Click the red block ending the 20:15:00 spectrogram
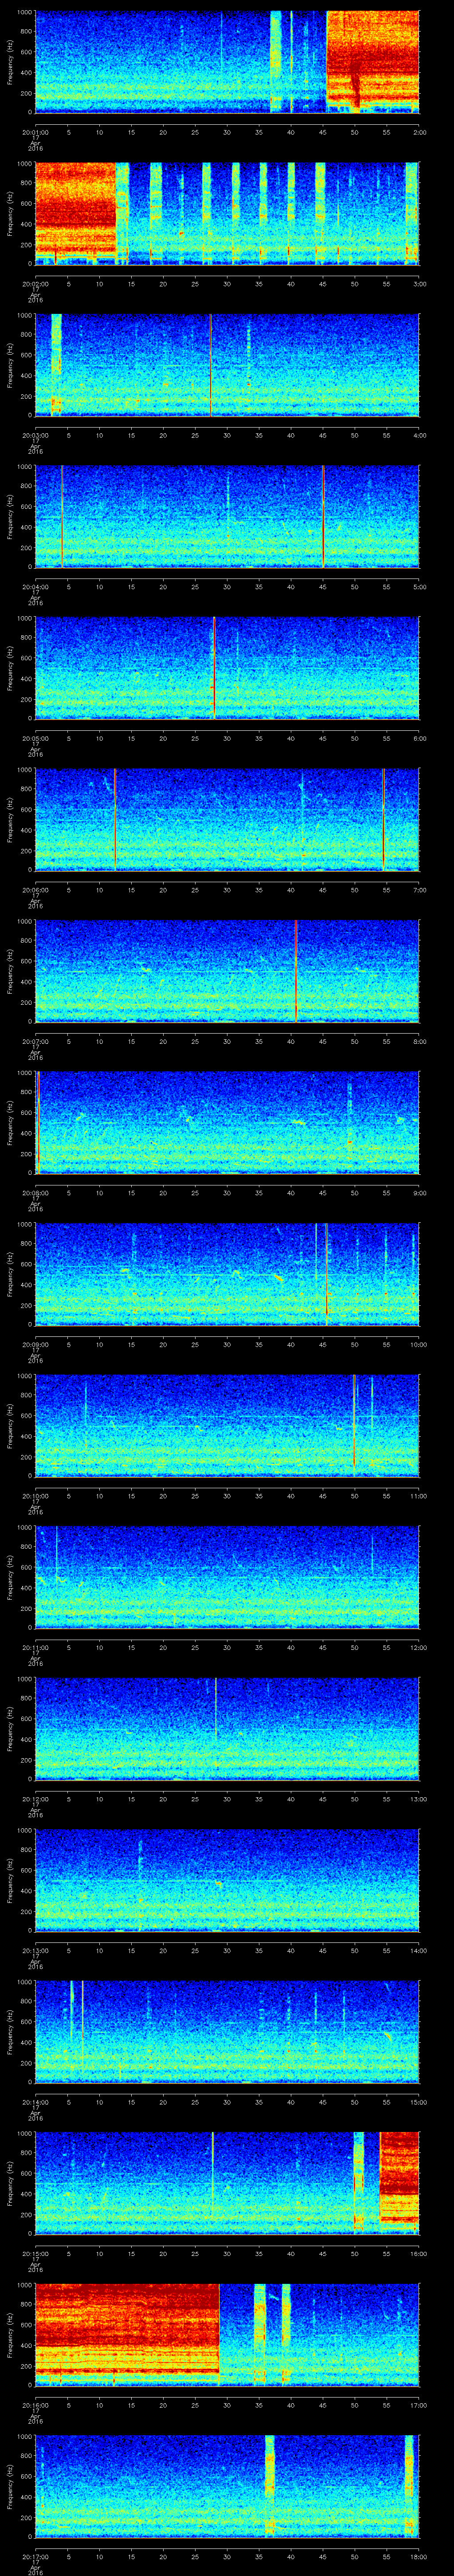This screenshot has height=2576, width=454. coord(399,2182)
